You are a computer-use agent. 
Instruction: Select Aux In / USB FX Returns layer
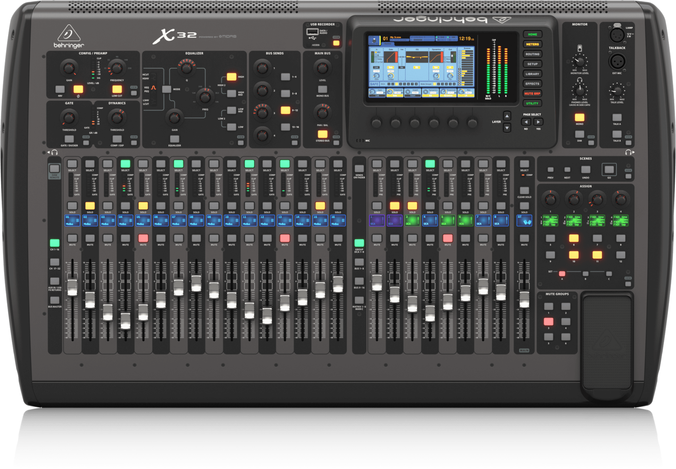coord(55,281)
